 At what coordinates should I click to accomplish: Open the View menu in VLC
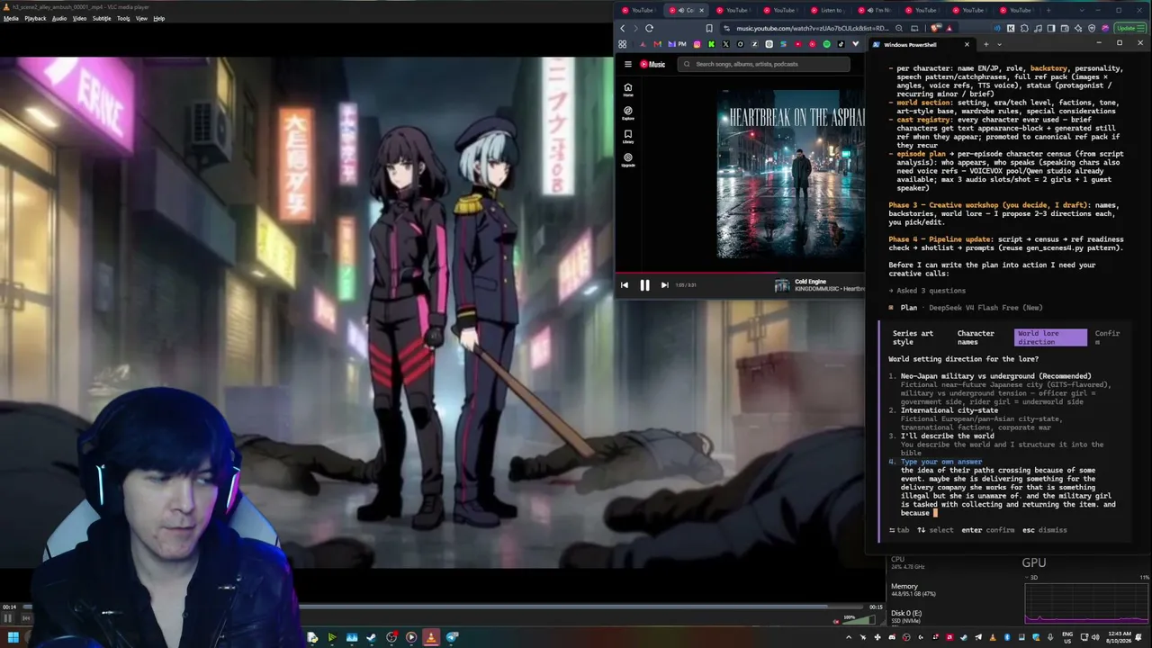tap(141, 18)
